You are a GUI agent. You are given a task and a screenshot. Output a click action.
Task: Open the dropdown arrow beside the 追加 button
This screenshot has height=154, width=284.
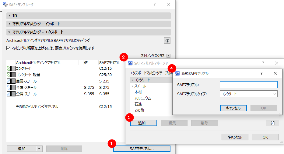click(x=39, y=149)
